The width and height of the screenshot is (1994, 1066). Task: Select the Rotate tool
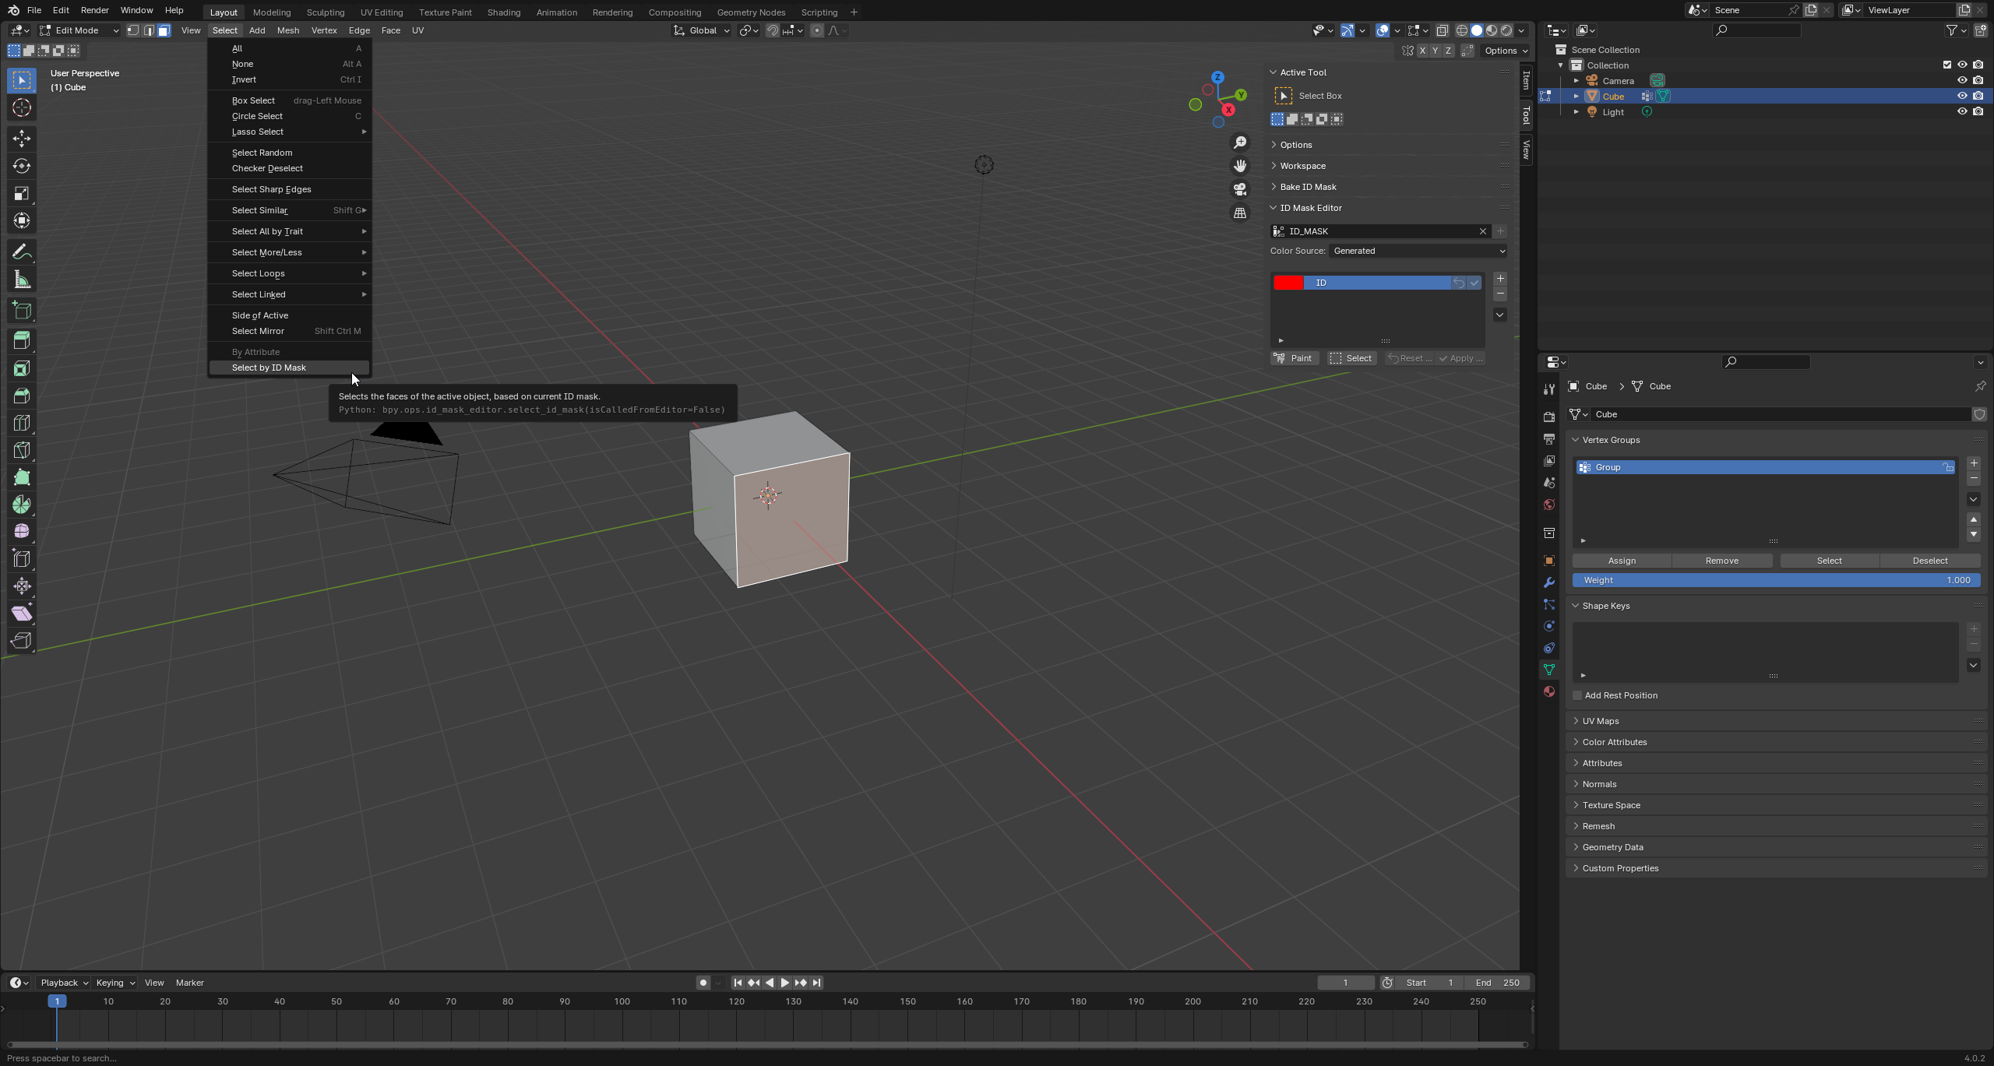[22, 166]
